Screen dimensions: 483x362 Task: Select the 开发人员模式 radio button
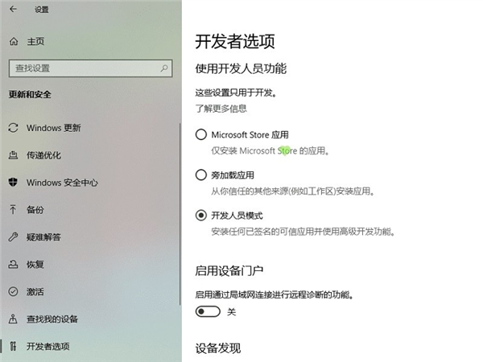click(x=201, y=216)
